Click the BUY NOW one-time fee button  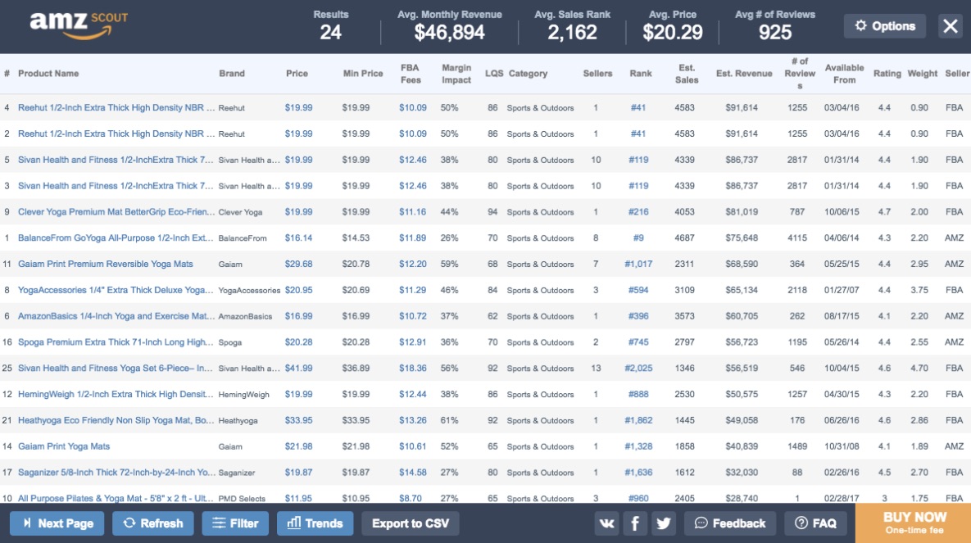click(914, 523)
